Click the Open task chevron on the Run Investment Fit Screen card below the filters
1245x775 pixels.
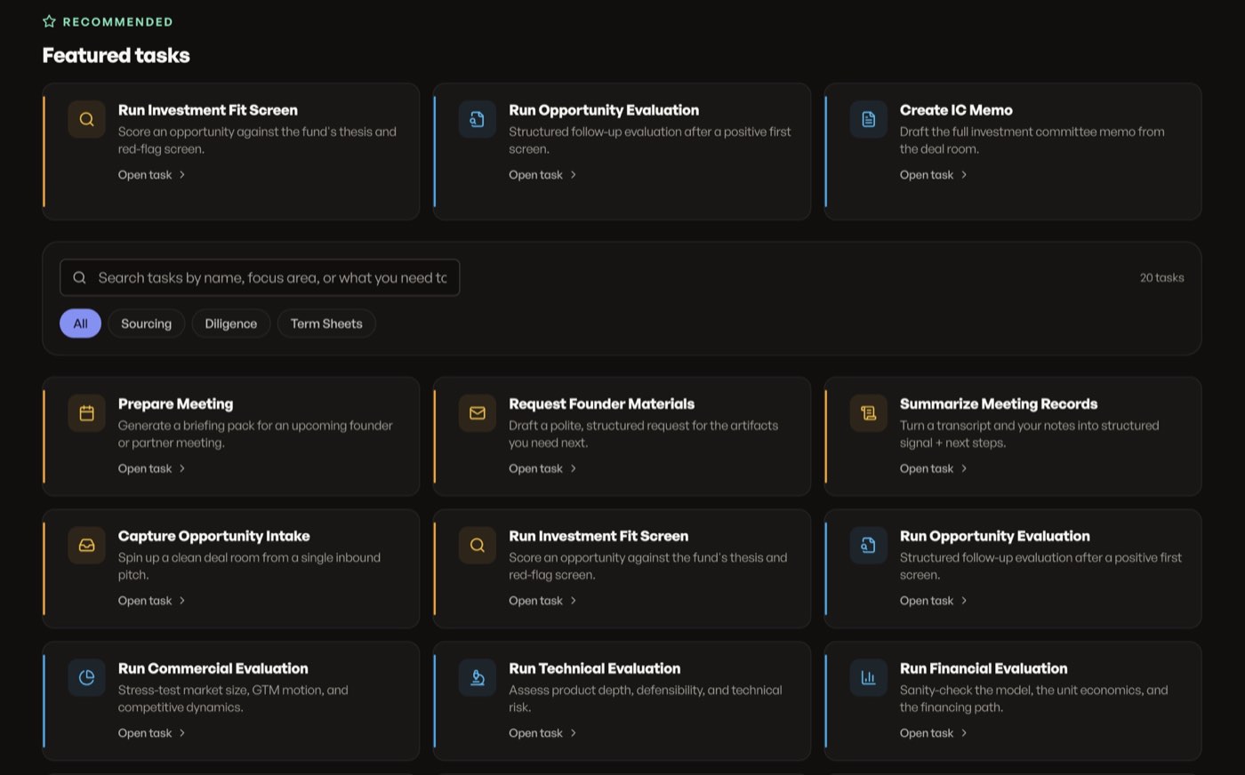pyautogui.click(x=574, y=601)
